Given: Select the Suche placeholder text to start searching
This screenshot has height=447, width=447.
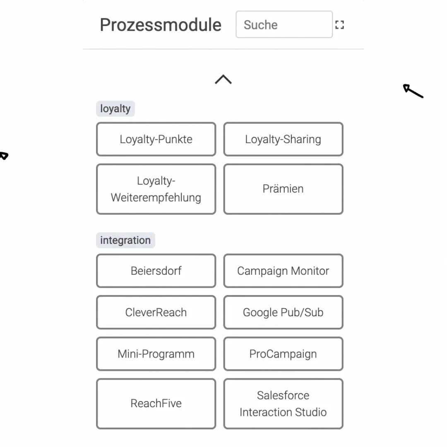Looking at the screenshot, I should coord(260,24).
